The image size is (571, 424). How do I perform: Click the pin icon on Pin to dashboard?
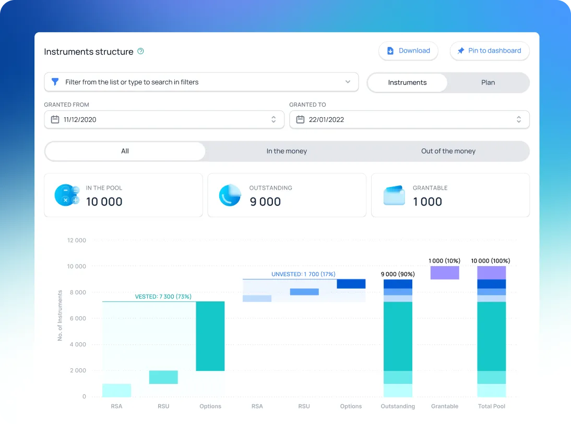[460, 51]
